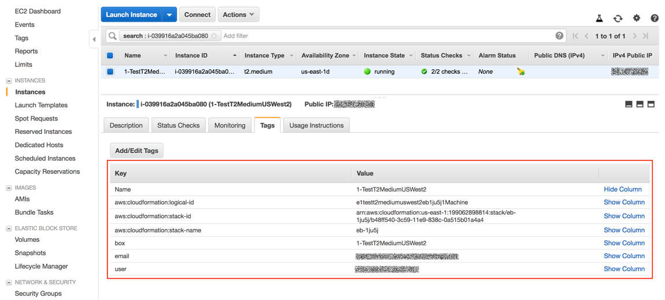Collapse the INSTANCES sidebar section
This screenshot has height=300, width=665.
pyautogui.click(x=9, y=80)
